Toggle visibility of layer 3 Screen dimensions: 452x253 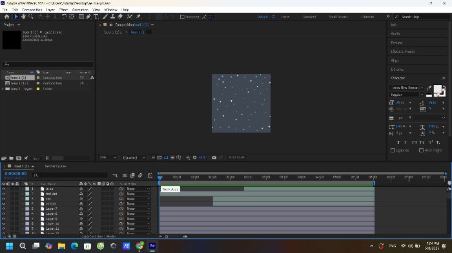coord(4,199)
